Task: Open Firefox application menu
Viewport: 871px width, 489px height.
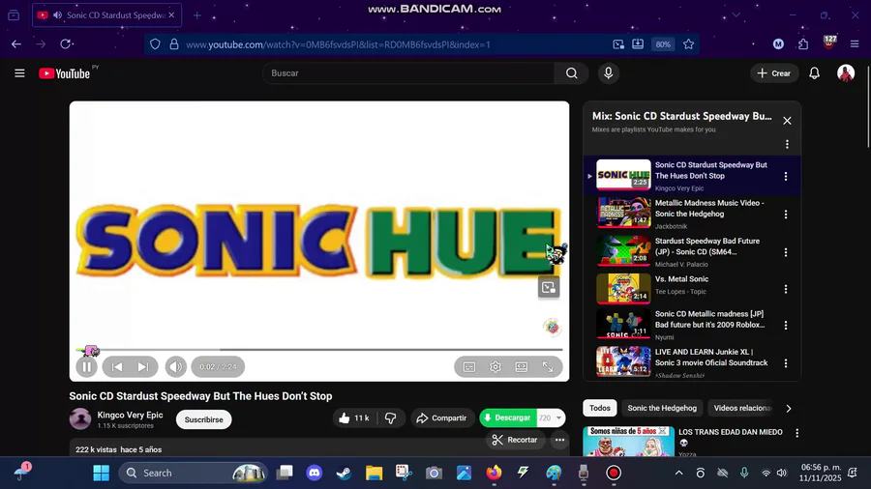Action: tap(855, 44)
